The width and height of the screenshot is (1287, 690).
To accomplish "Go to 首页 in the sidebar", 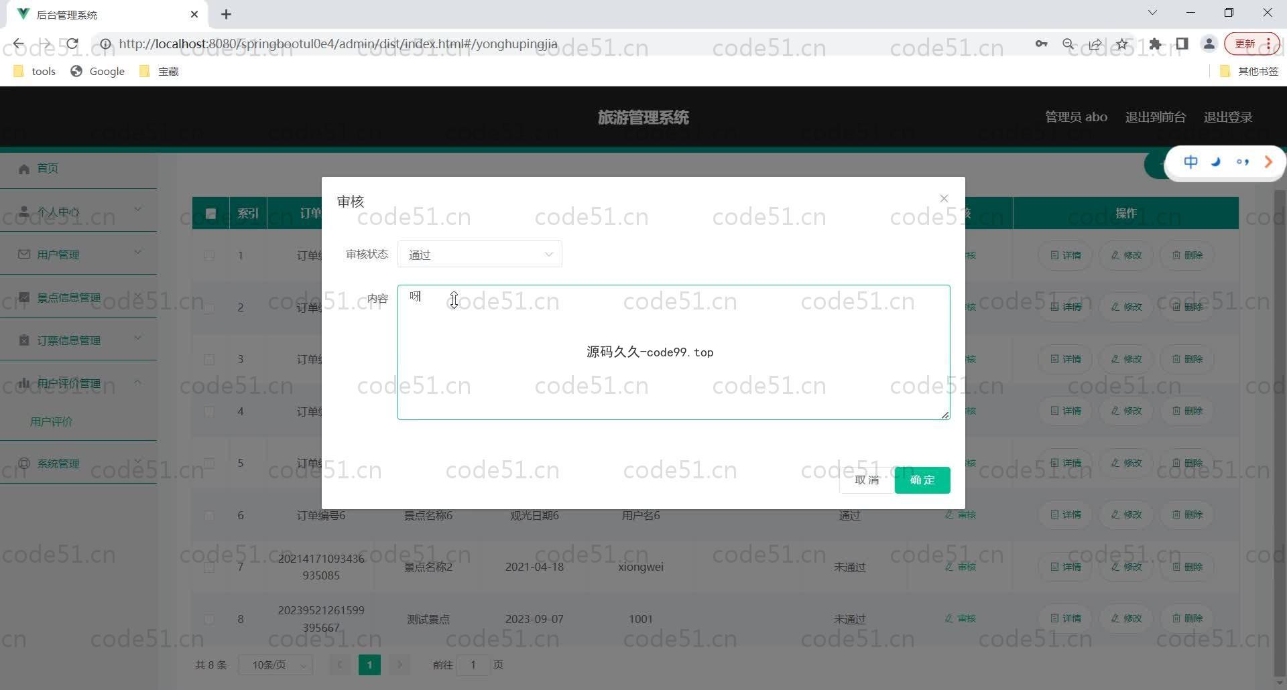I will point(47,168).
